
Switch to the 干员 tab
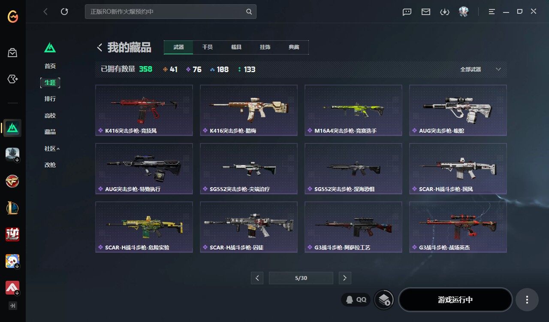click(x=208, y=47)
